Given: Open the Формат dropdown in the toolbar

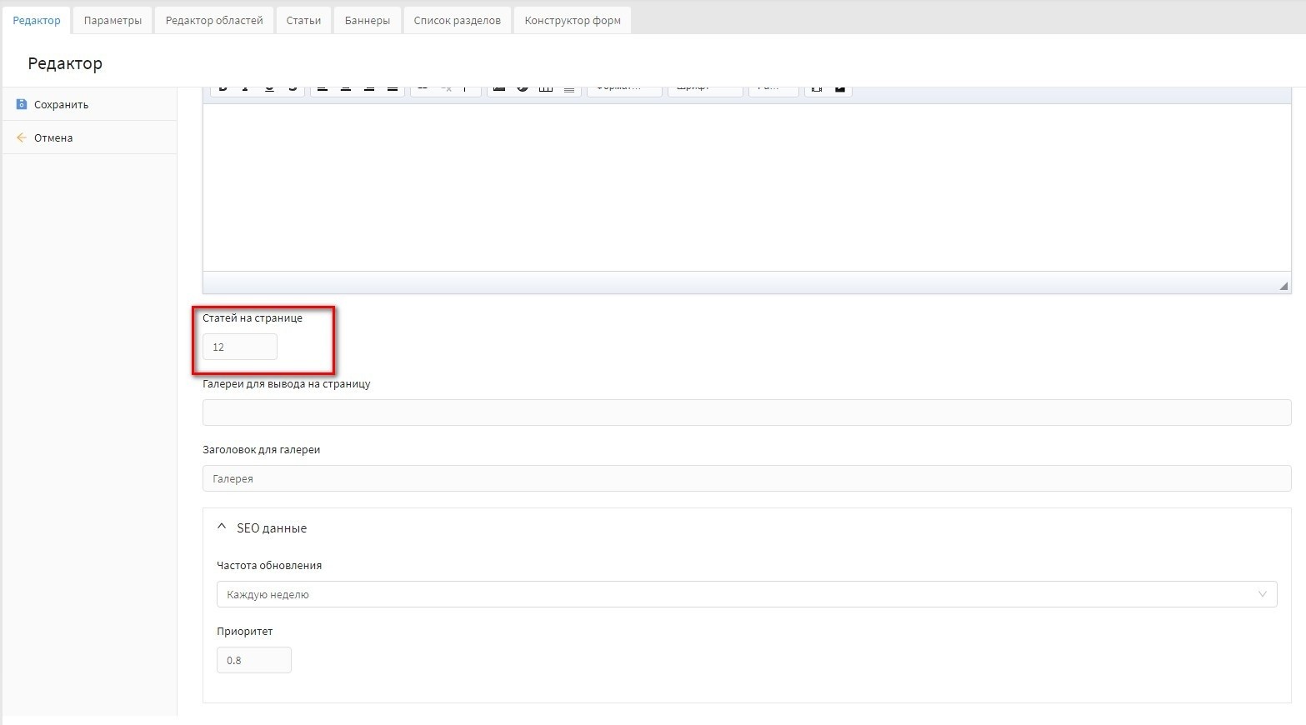Looking at the screenshot, I should click(623, 88).
